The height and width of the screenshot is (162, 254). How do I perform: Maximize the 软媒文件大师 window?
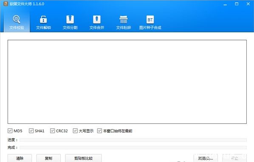[237, 4]
